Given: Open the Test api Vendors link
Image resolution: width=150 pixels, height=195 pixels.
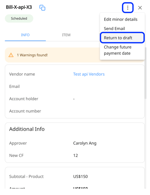Looking at the screenshot, I should (89, 74).
